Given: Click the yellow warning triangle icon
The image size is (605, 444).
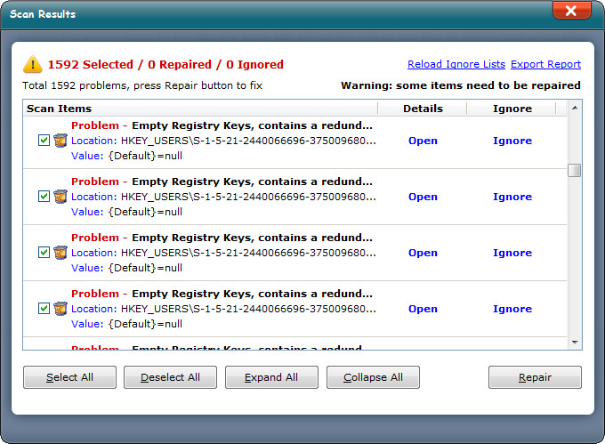Looking at the screenshot, I should tap(33, 64).
